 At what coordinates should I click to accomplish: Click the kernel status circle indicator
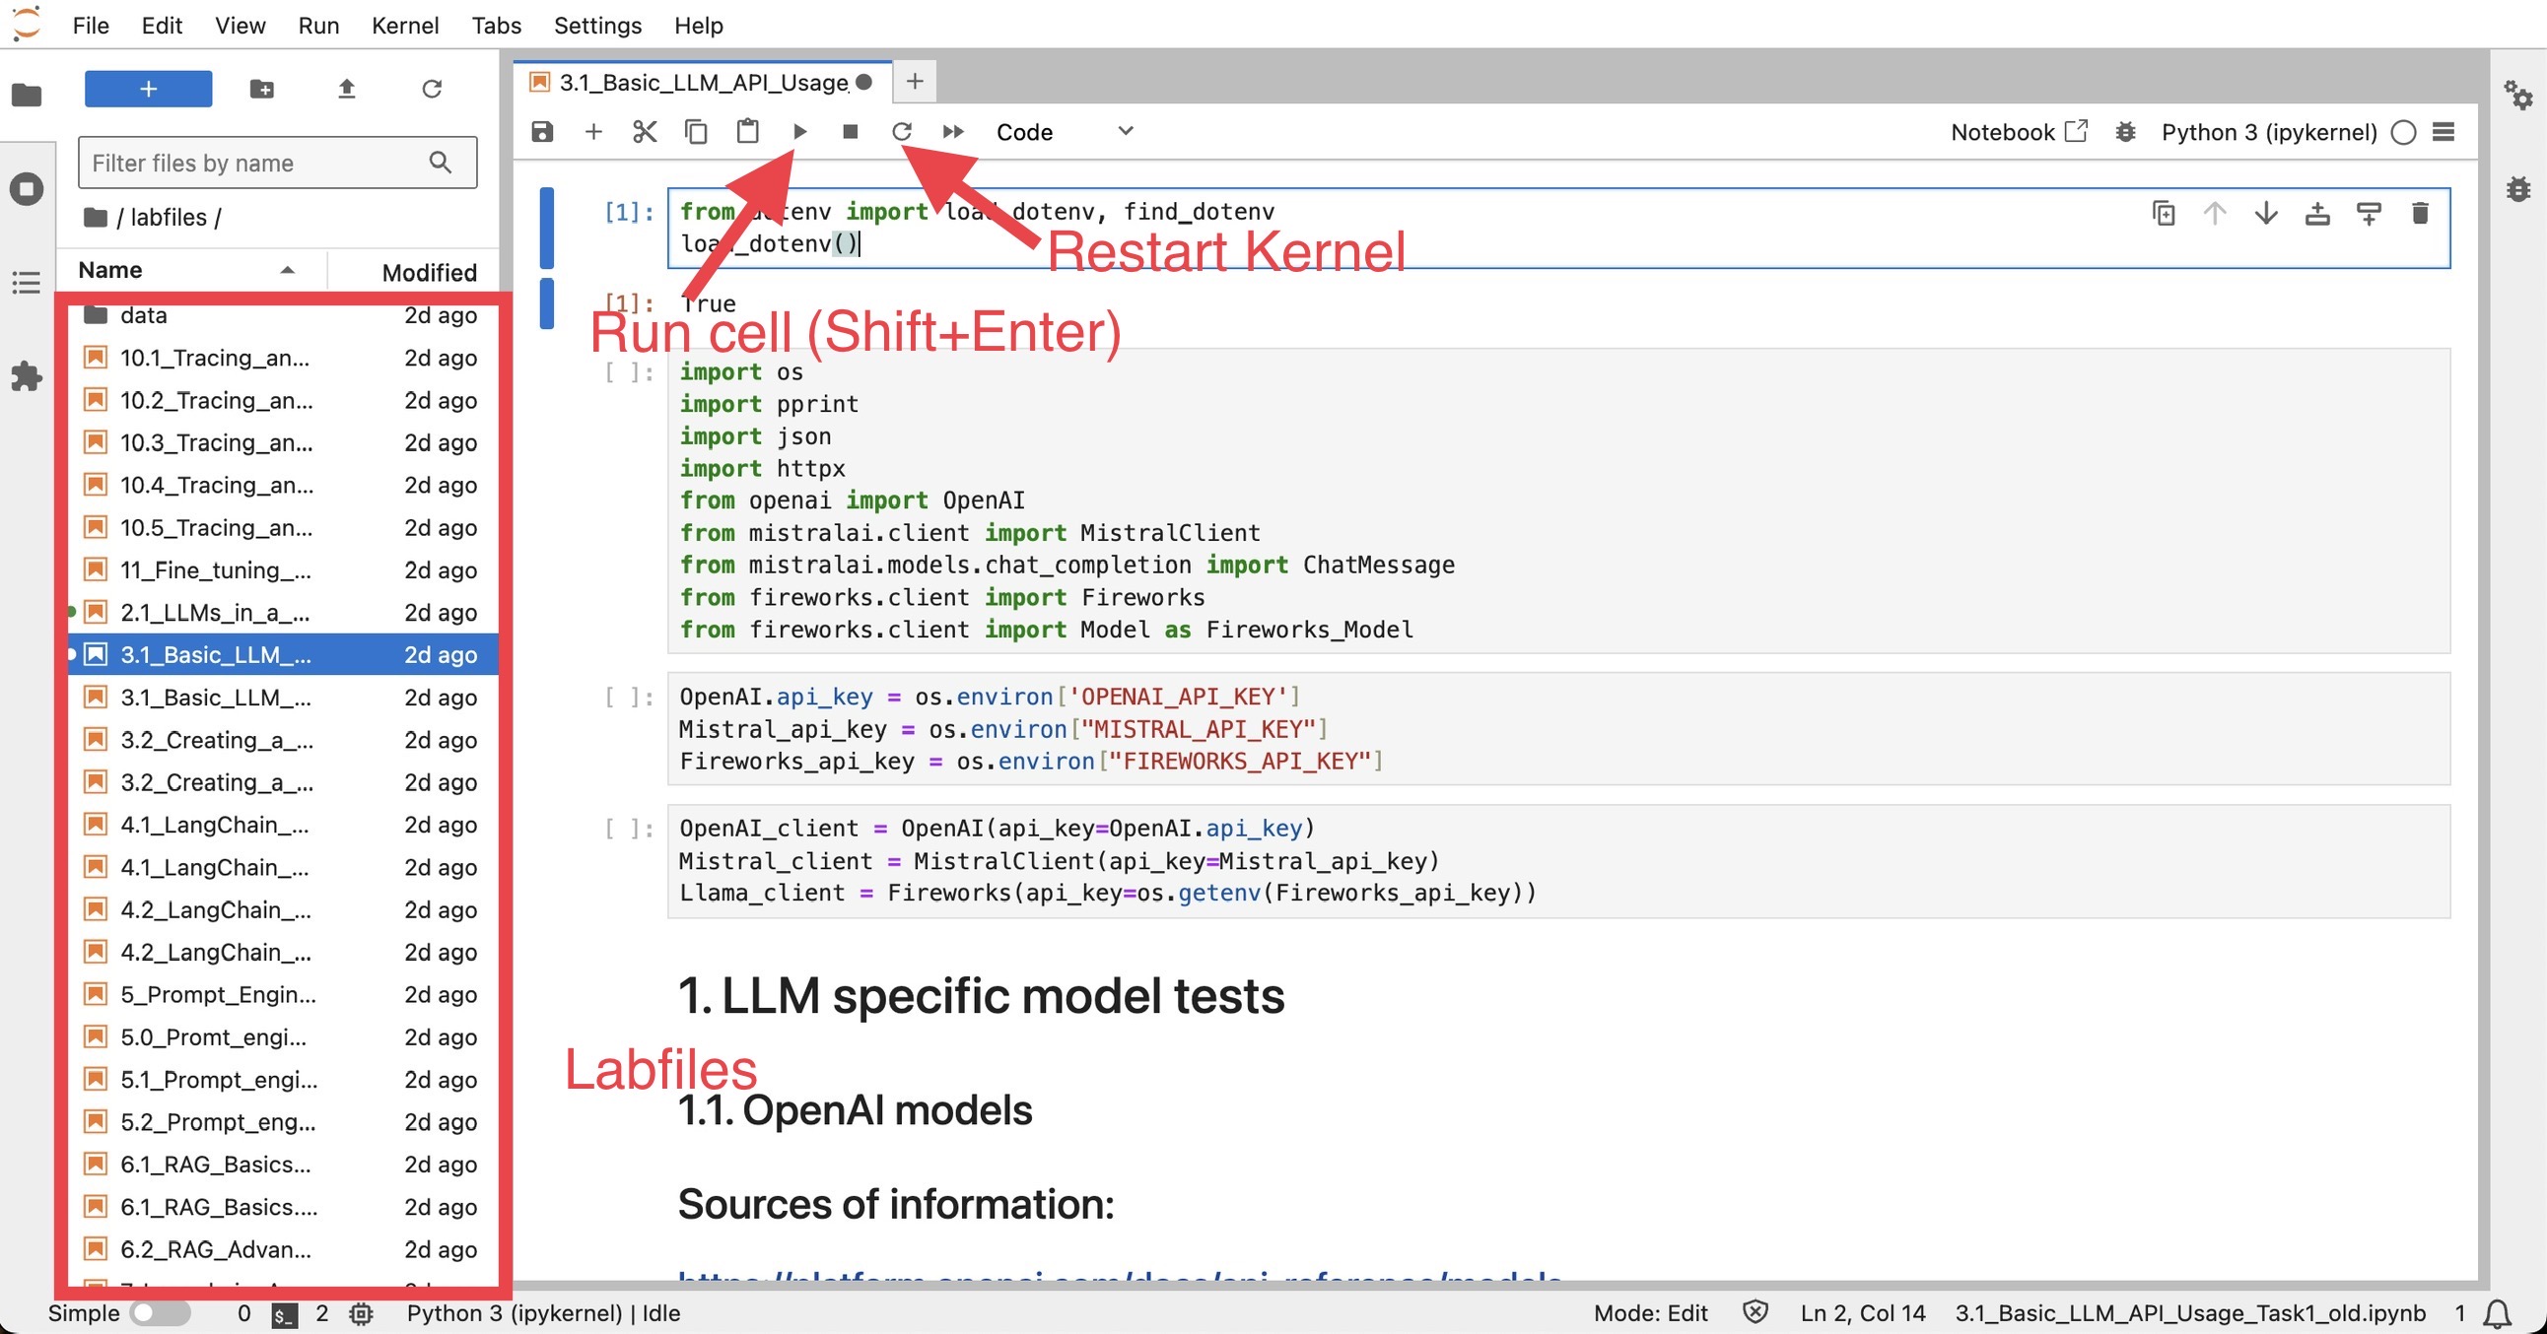[2404, 132]
